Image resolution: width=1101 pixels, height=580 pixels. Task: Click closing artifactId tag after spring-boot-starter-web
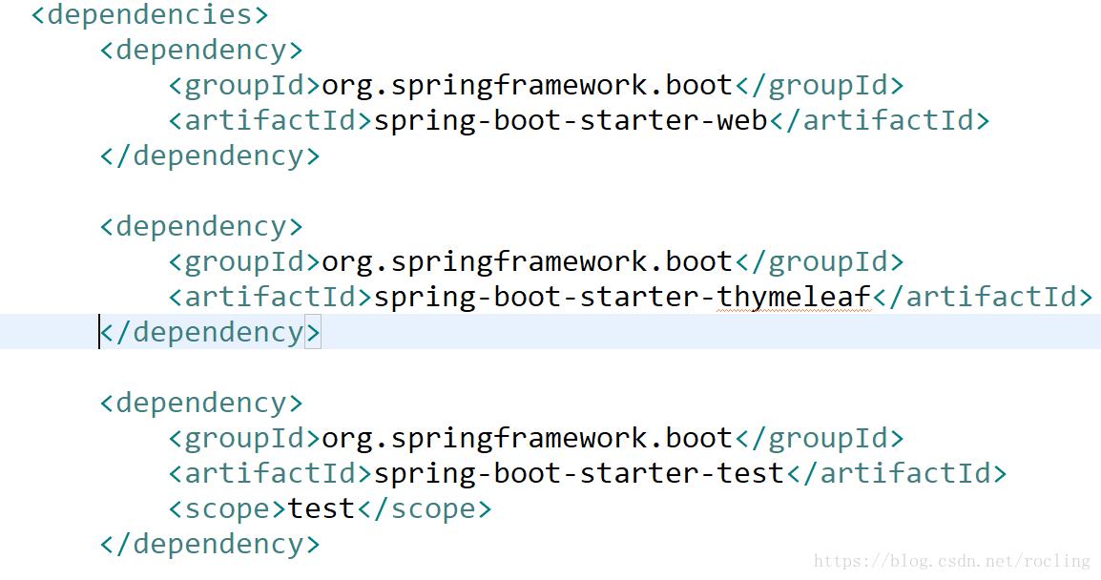click(879, 120)
